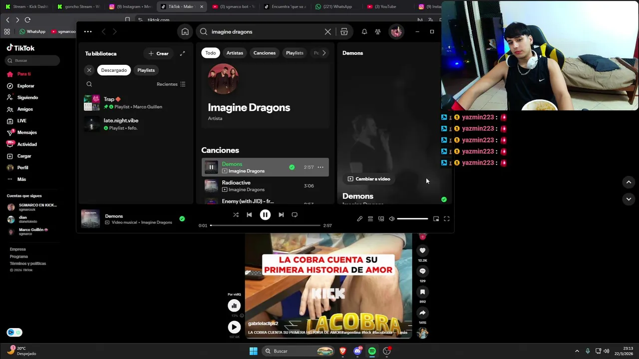
Task: Clear the 'imagine dragons' search text
Action: point(327,32)
